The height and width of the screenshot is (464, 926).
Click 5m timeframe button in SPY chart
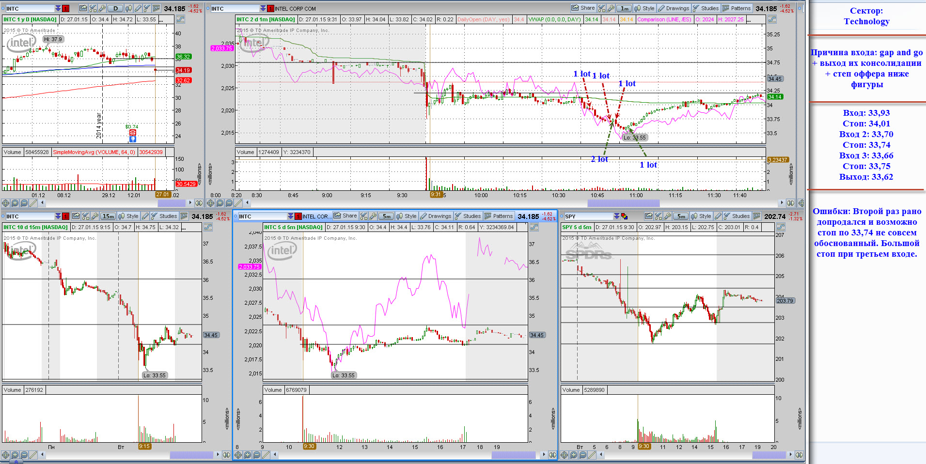coord(681,216)
